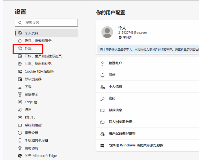This screenshot has width=199, height=160.
Task: Click the 默认浏览器 icon in sidebar
Action: coord(20,79)
